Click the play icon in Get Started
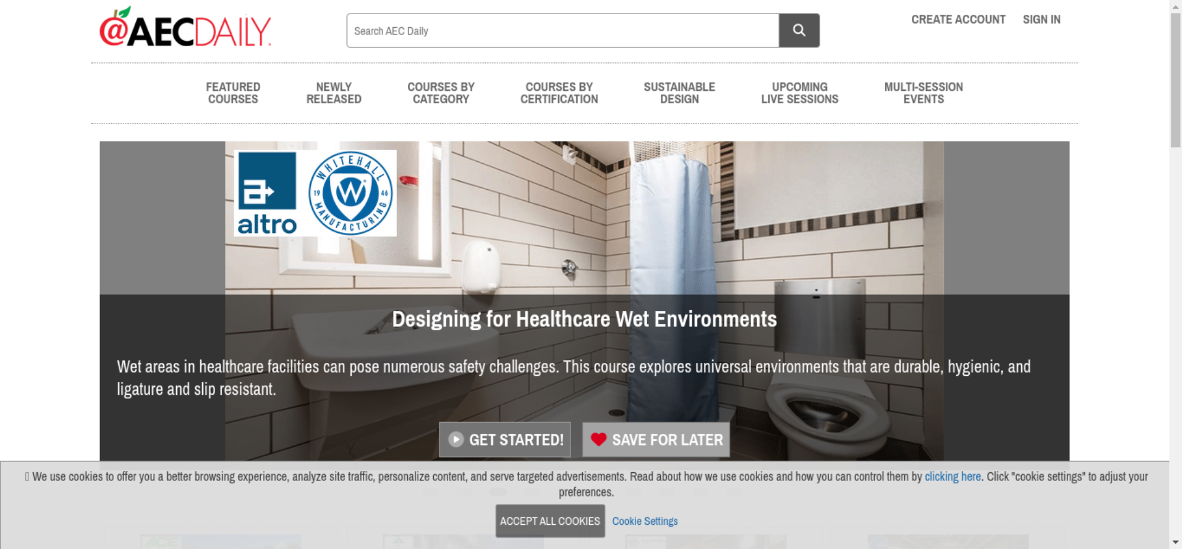This screenshot has height=549, width=1182. coord(456,440)
